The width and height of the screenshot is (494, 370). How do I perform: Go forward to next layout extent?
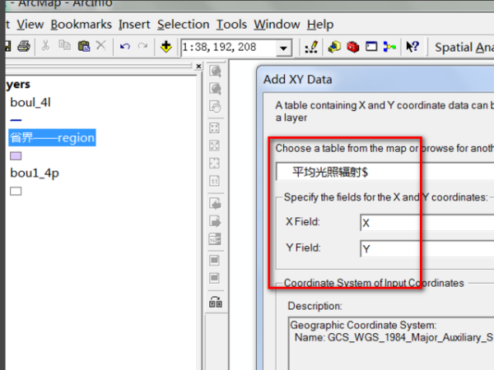215,221
